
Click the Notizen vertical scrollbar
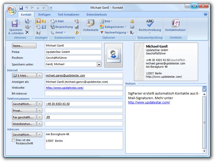pos(204,120)
